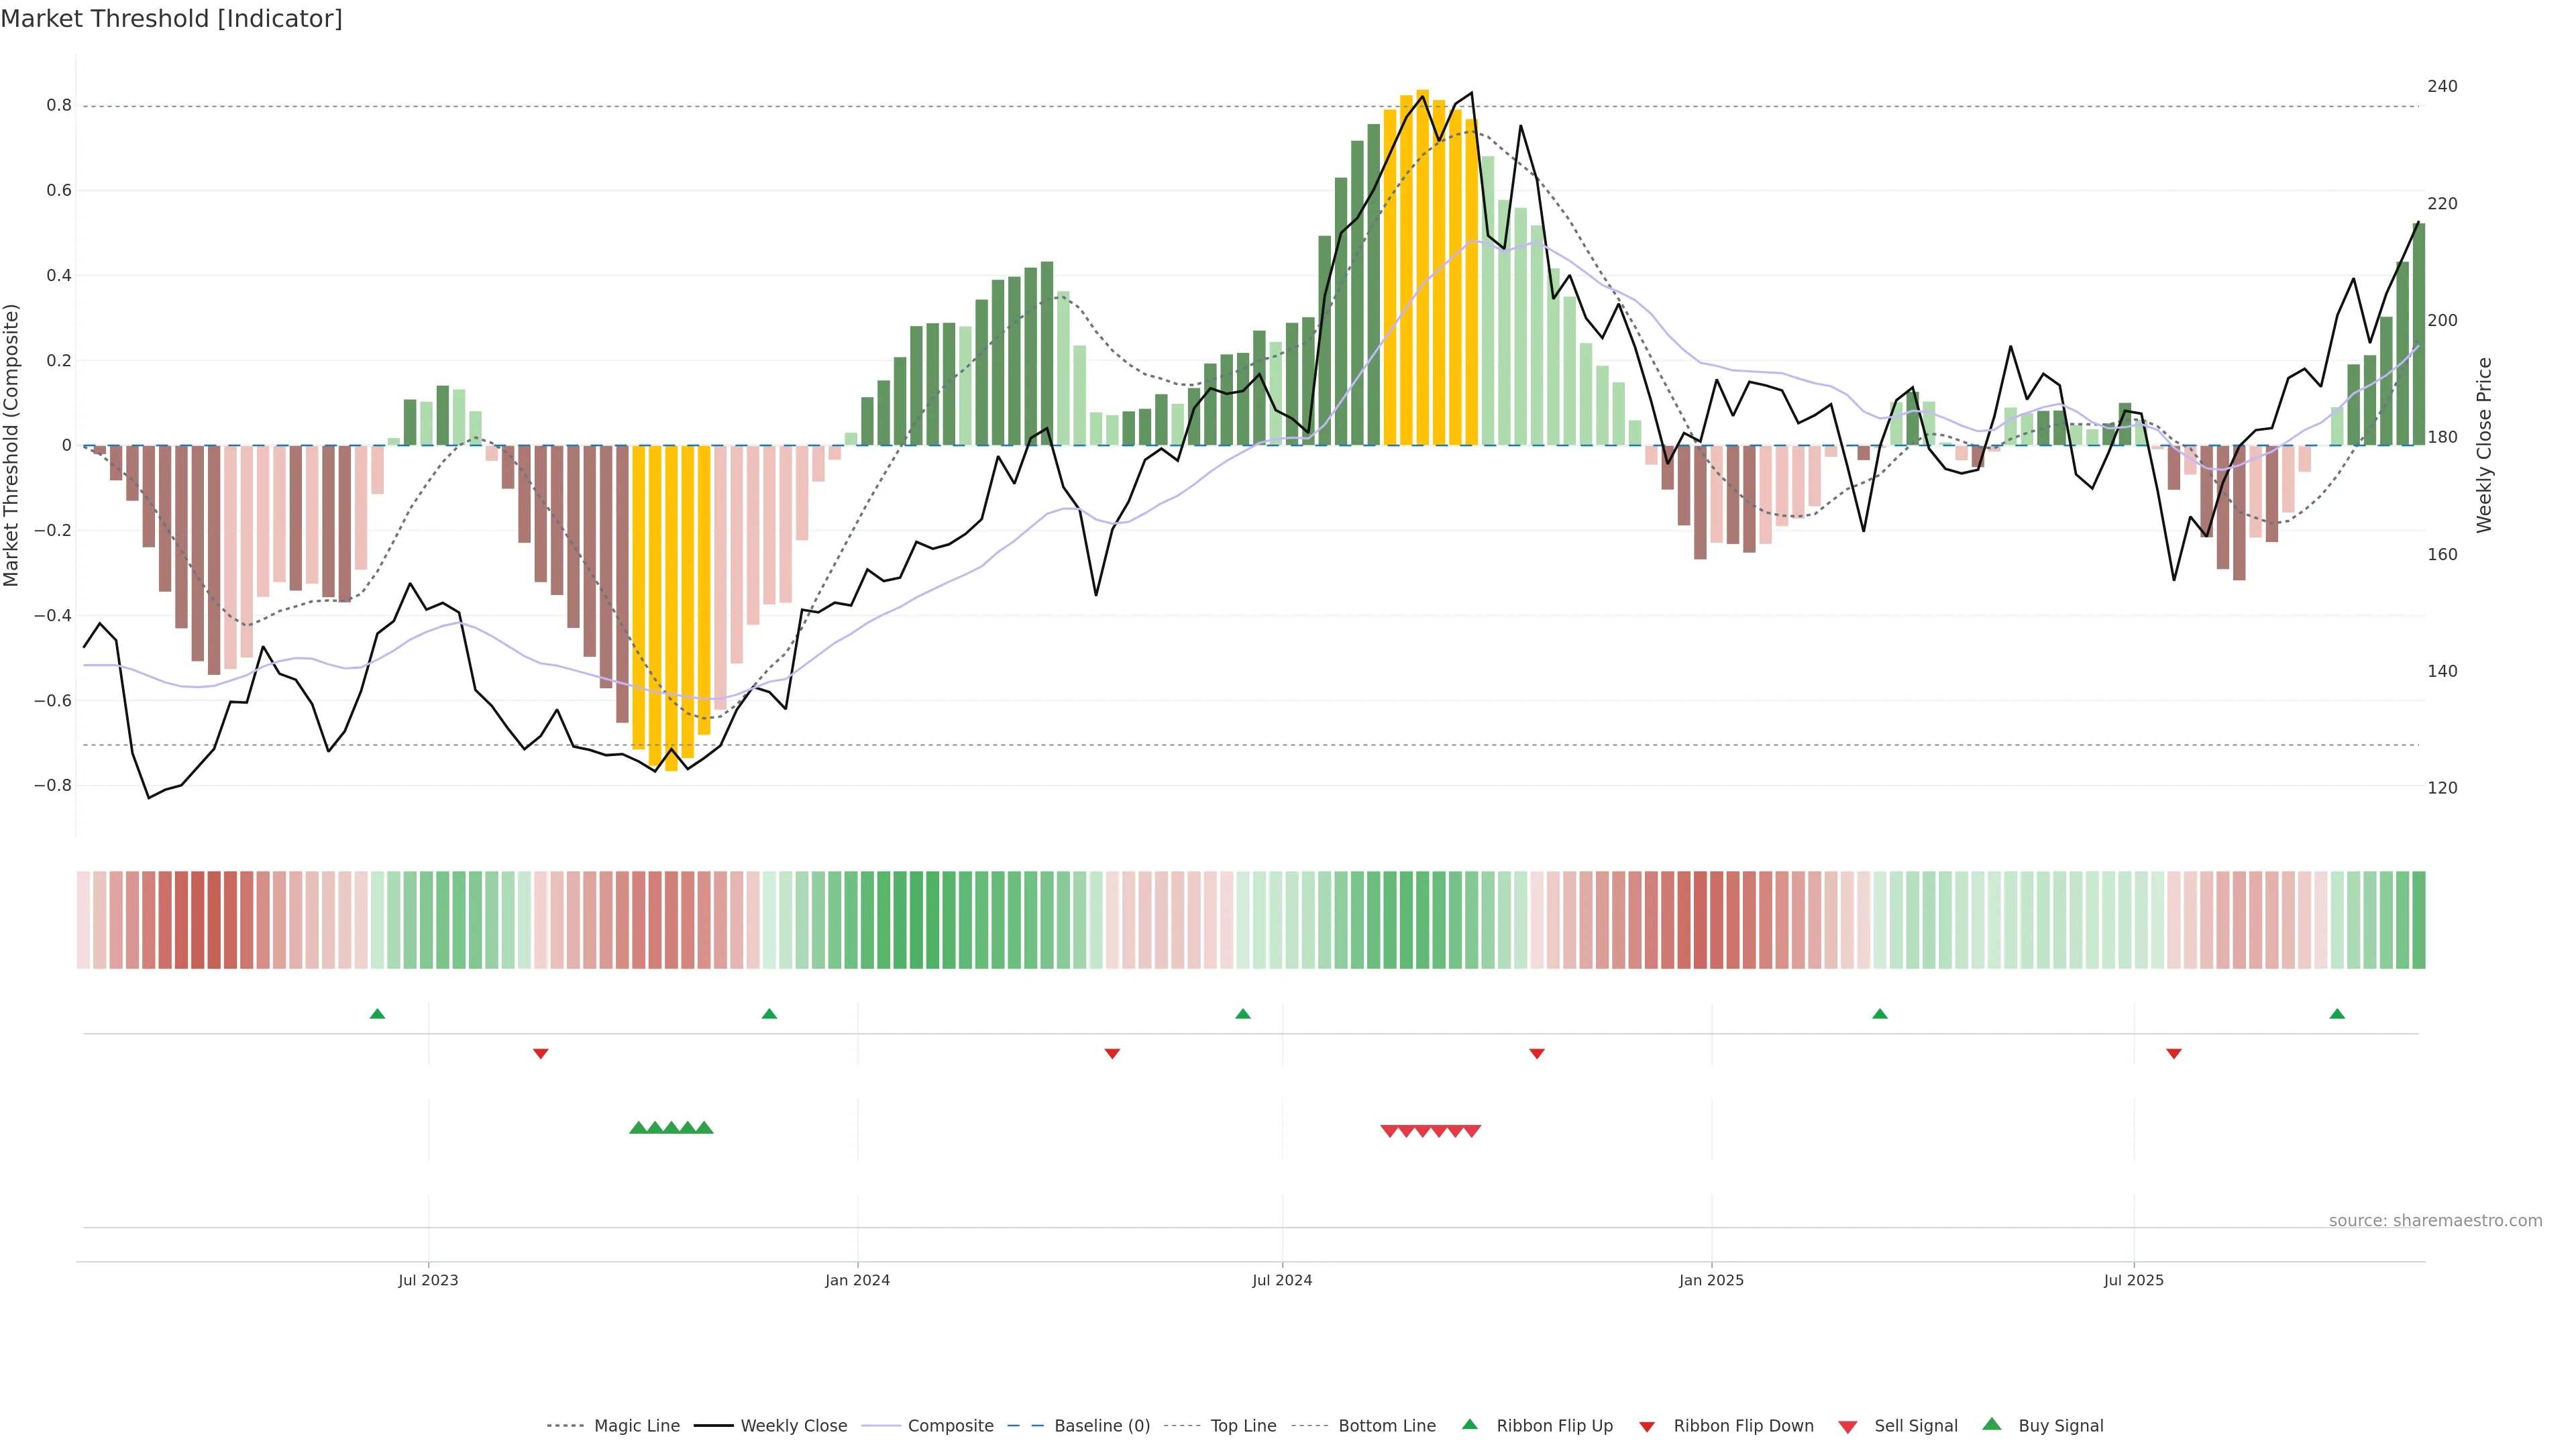Click the Buy Signal legend marker icon

pos(1992,1424)
